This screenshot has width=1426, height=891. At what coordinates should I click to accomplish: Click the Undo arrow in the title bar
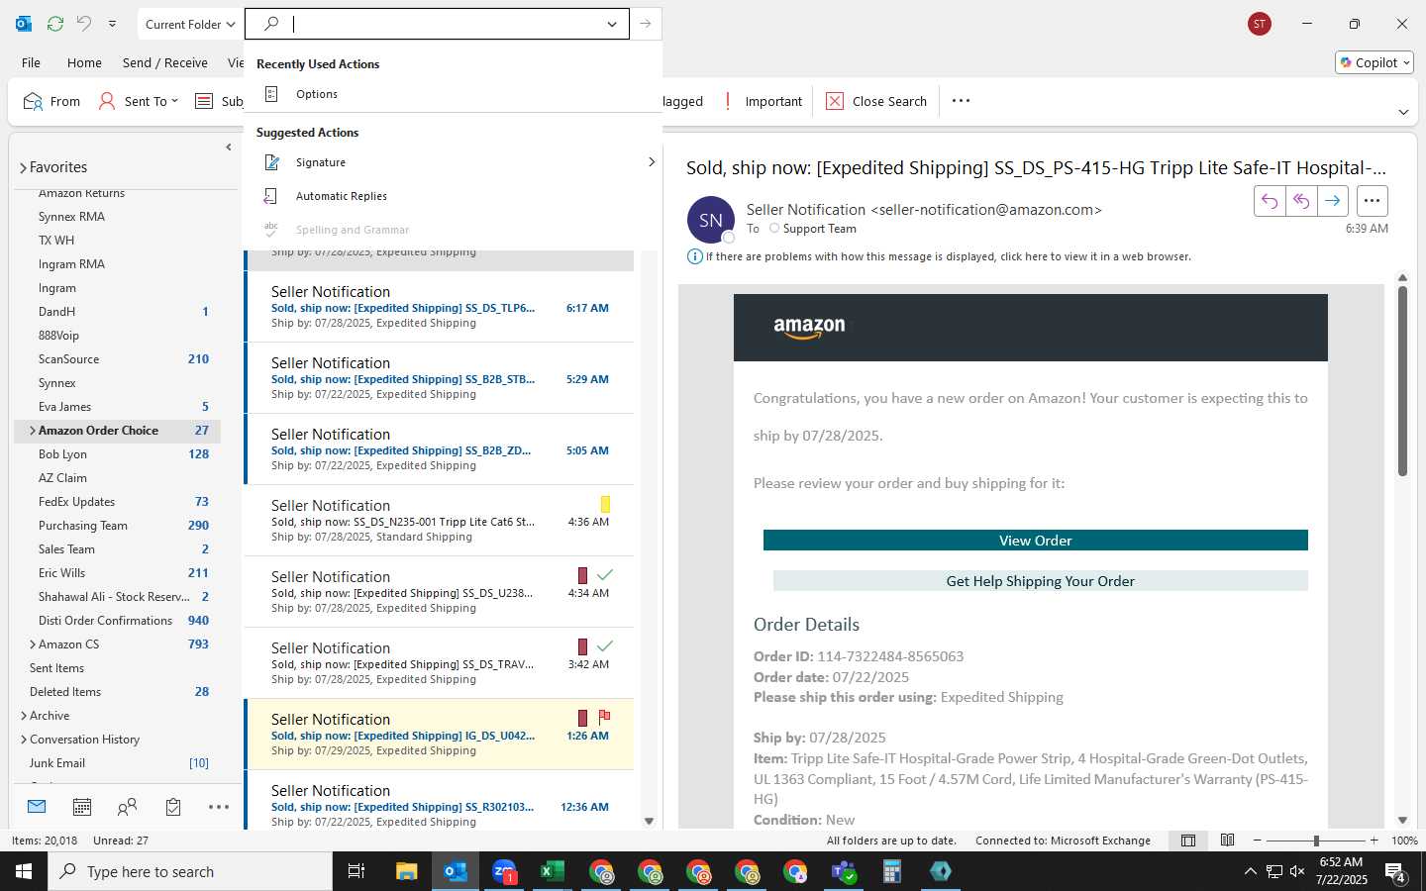(x=84, y=24)
